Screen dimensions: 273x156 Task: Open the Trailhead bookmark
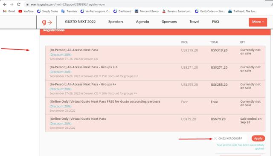pos(242,12)
